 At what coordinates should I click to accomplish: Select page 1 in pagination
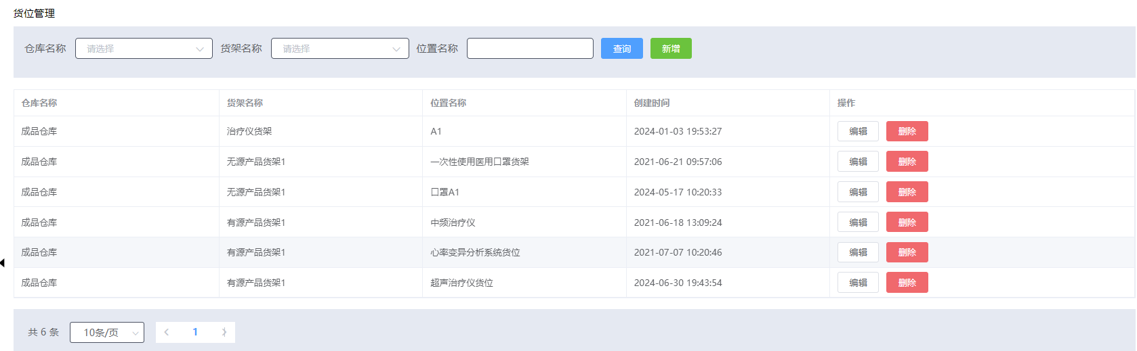pyautogui.click(x=195, y=332)
